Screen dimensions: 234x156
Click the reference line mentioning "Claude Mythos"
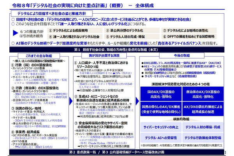click(103, 143)
